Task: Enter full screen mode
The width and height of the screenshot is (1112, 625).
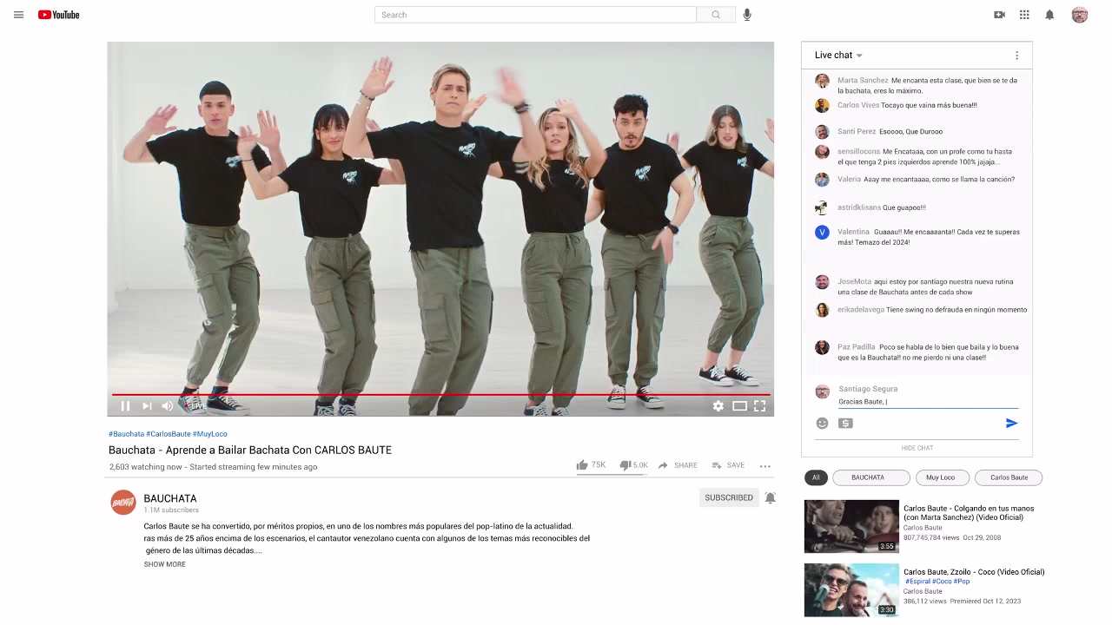Action: click(x=759, y=405)
